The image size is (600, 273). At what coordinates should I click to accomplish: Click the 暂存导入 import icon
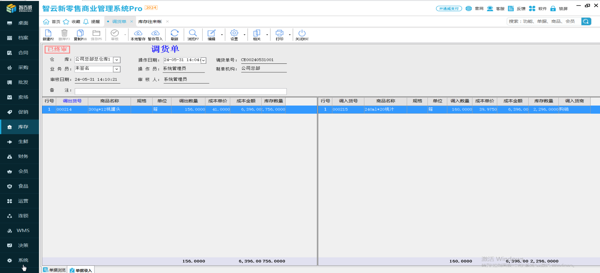tap(155, 33)
